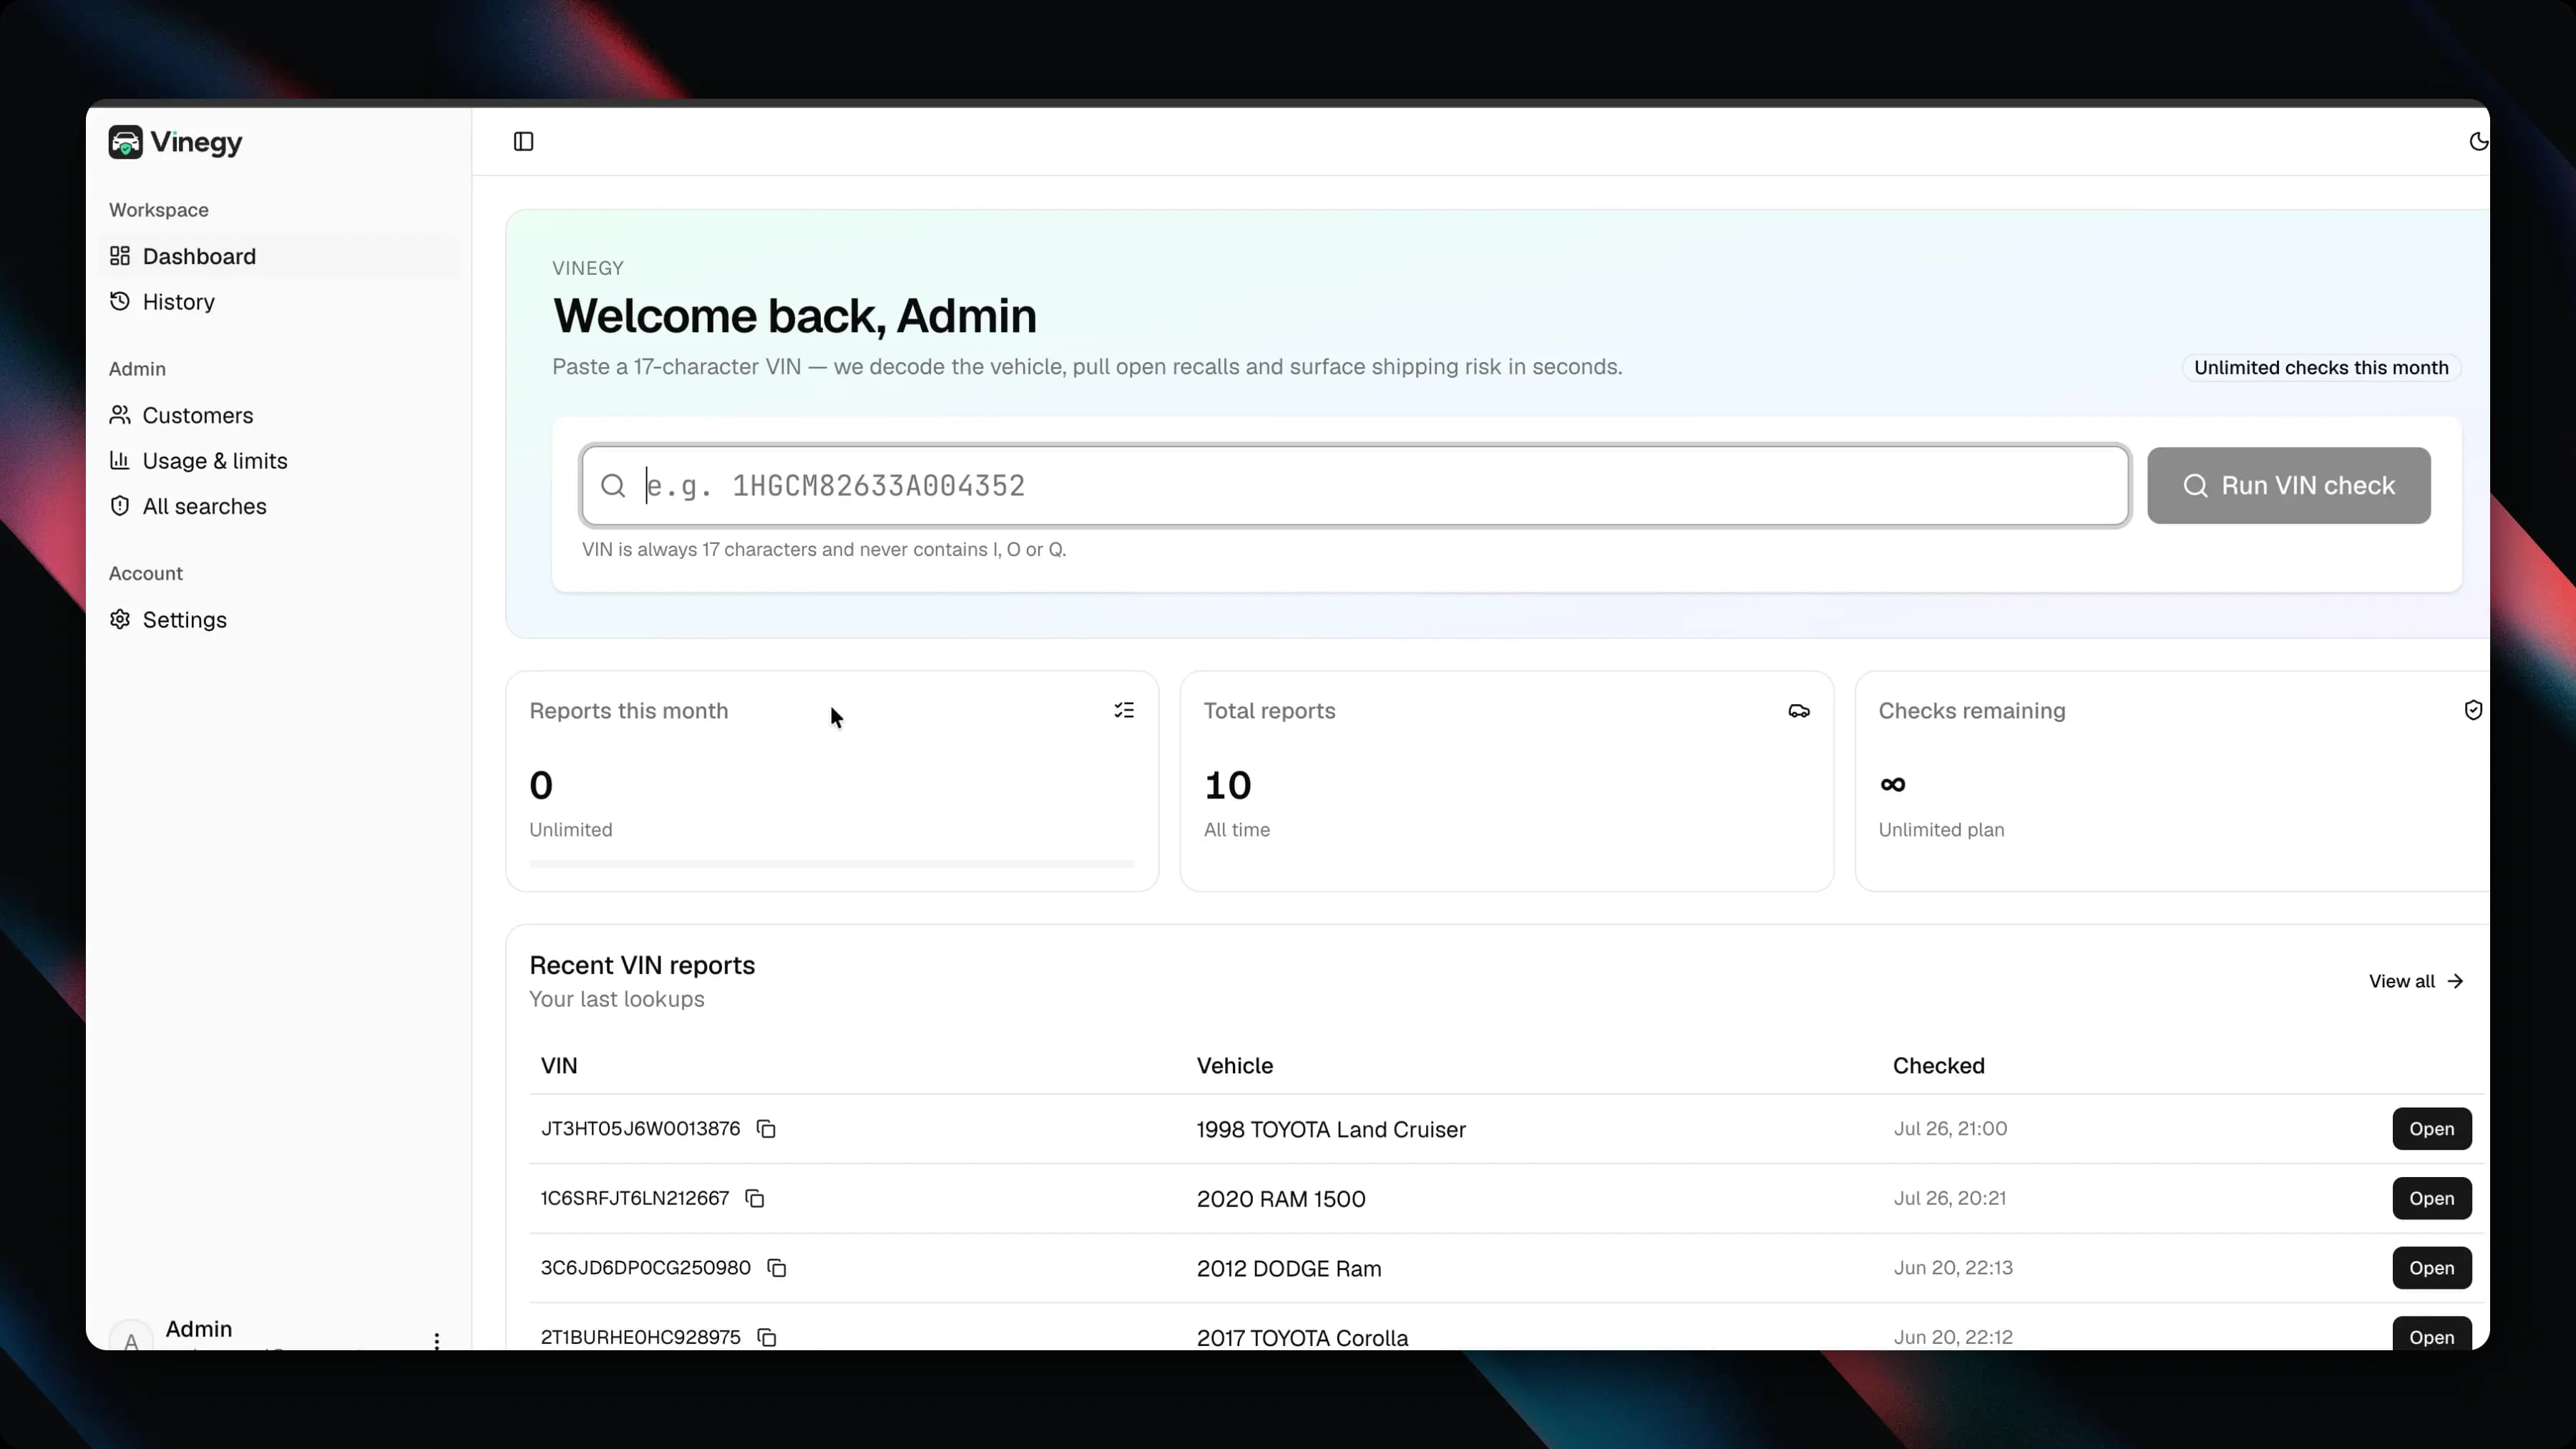This screenshot has width=2576, height=1449.
Task: Open All searches page
Action: point(280,506)
